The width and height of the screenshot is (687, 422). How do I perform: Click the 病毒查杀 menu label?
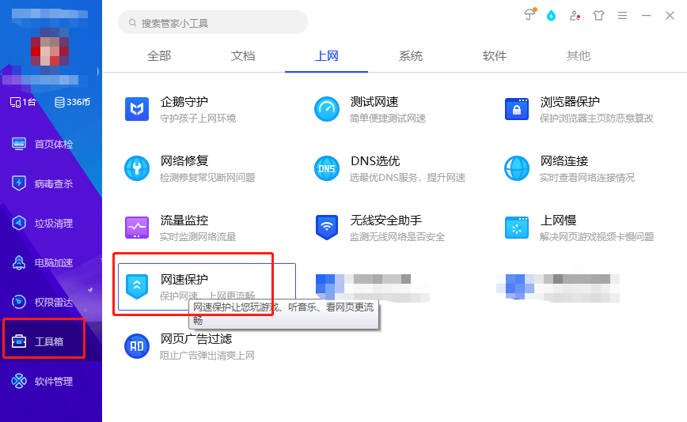(x=54, y=183)
